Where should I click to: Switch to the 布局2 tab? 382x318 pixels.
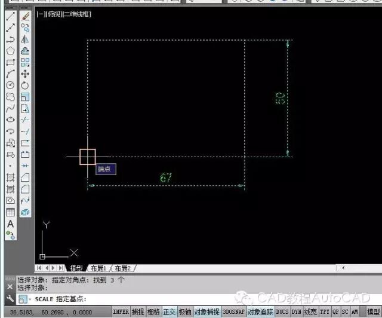(122, 268)
